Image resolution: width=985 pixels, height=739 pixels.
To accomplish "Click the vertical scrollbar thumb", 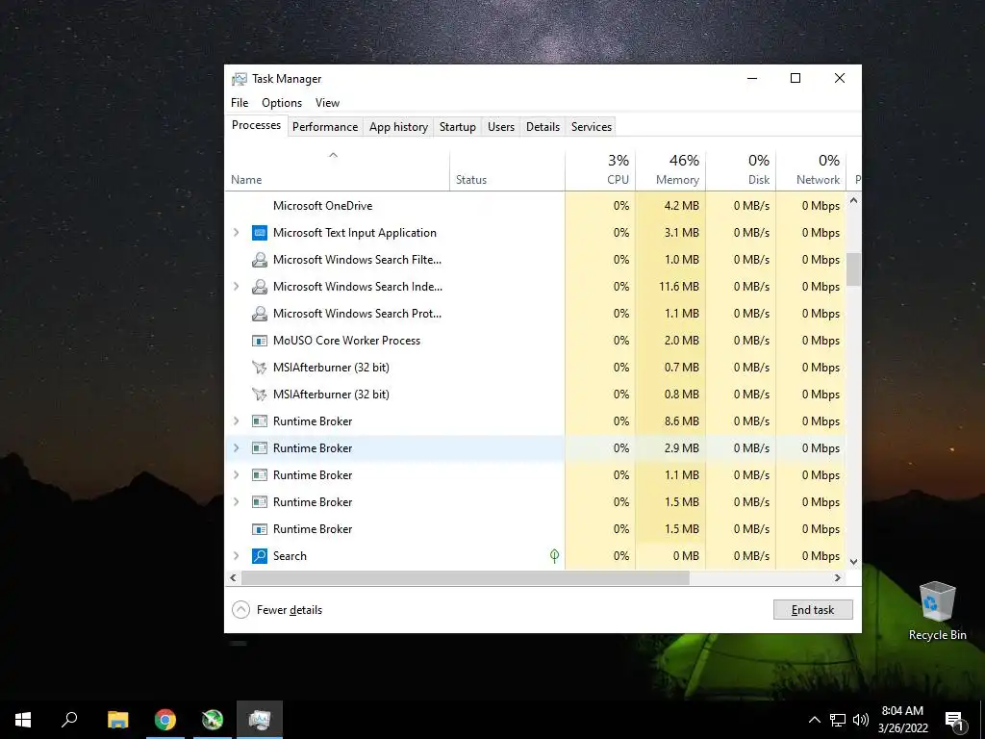I will (853, 269).
